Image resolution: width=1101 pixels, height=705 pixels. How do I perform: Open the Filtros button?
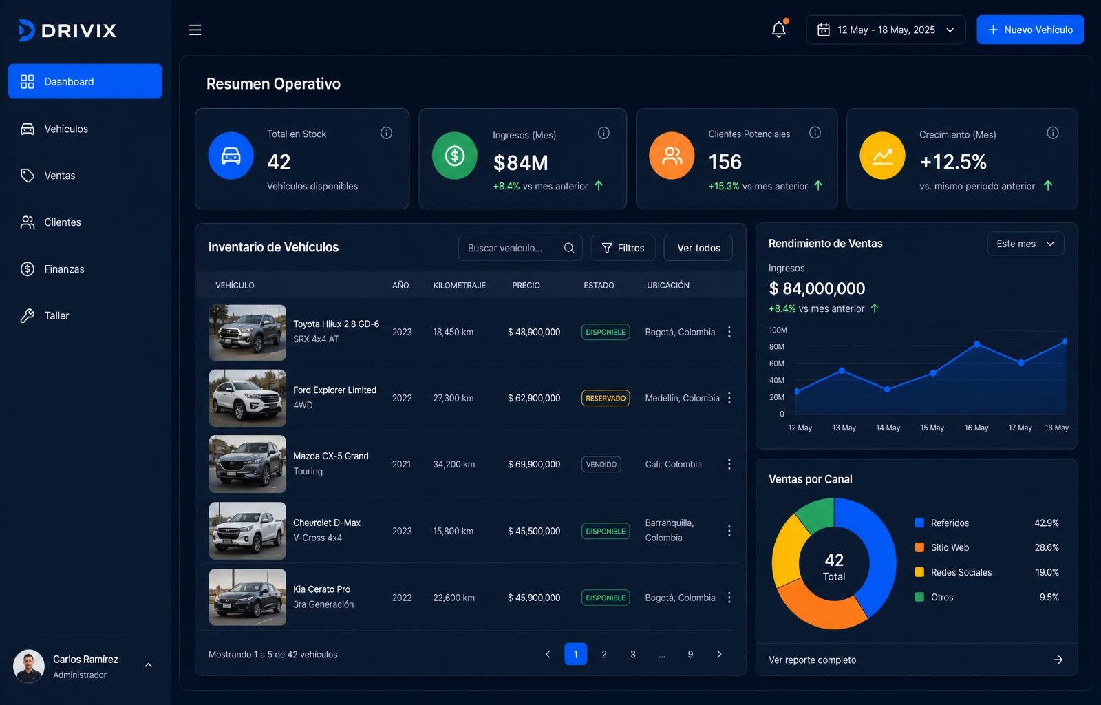click(x=623, y=248)
